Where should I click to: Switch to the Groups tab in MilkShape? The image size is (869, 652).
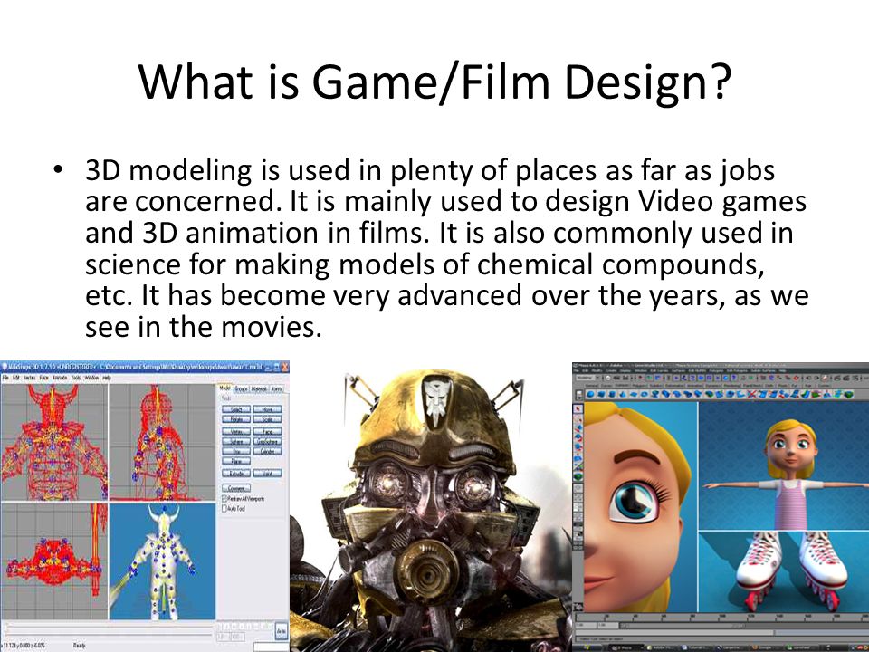(241, 389)
